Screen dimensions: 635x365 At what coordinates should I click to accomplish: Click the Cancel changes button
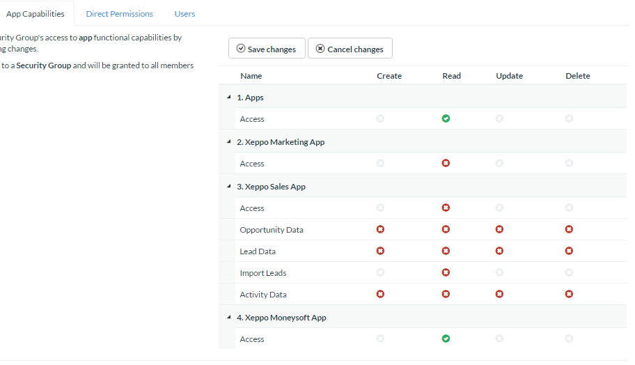coord(350,49)
